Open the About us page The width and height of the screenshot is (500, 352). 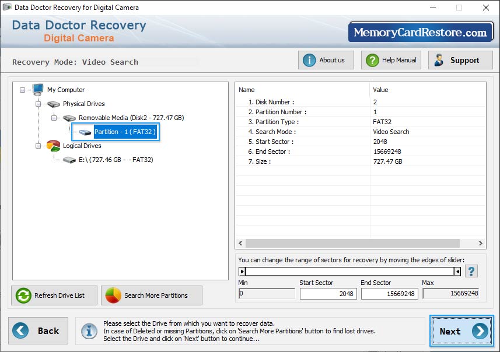click(x=326, y=60)
